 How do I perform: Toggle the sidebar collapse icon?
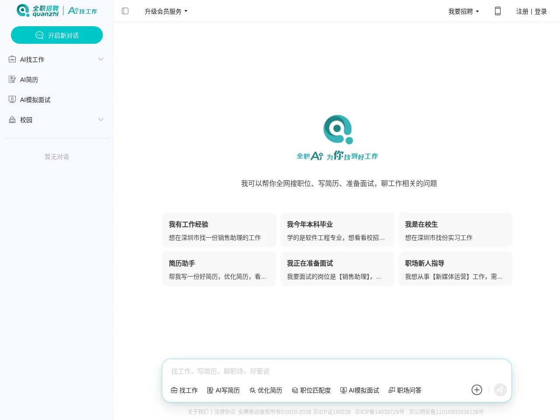pos(125,11)
